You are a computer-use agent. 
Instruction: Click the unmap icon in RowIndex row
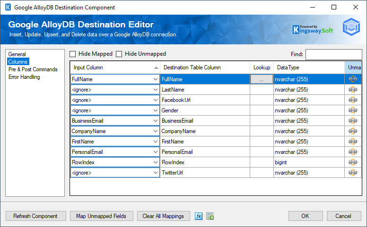click(x=353, y=162)
